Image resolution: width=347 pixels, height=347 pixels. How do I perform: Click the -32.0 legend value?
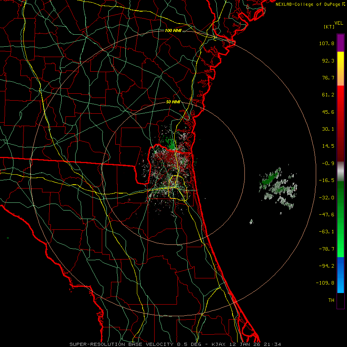[x=327, y=198]
